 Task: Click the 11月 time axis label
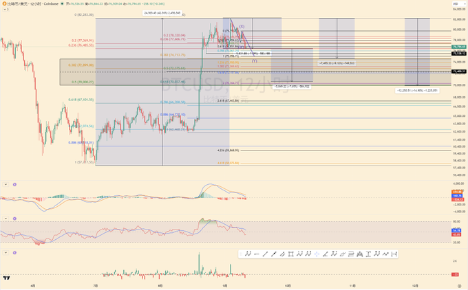click(352, 285)
